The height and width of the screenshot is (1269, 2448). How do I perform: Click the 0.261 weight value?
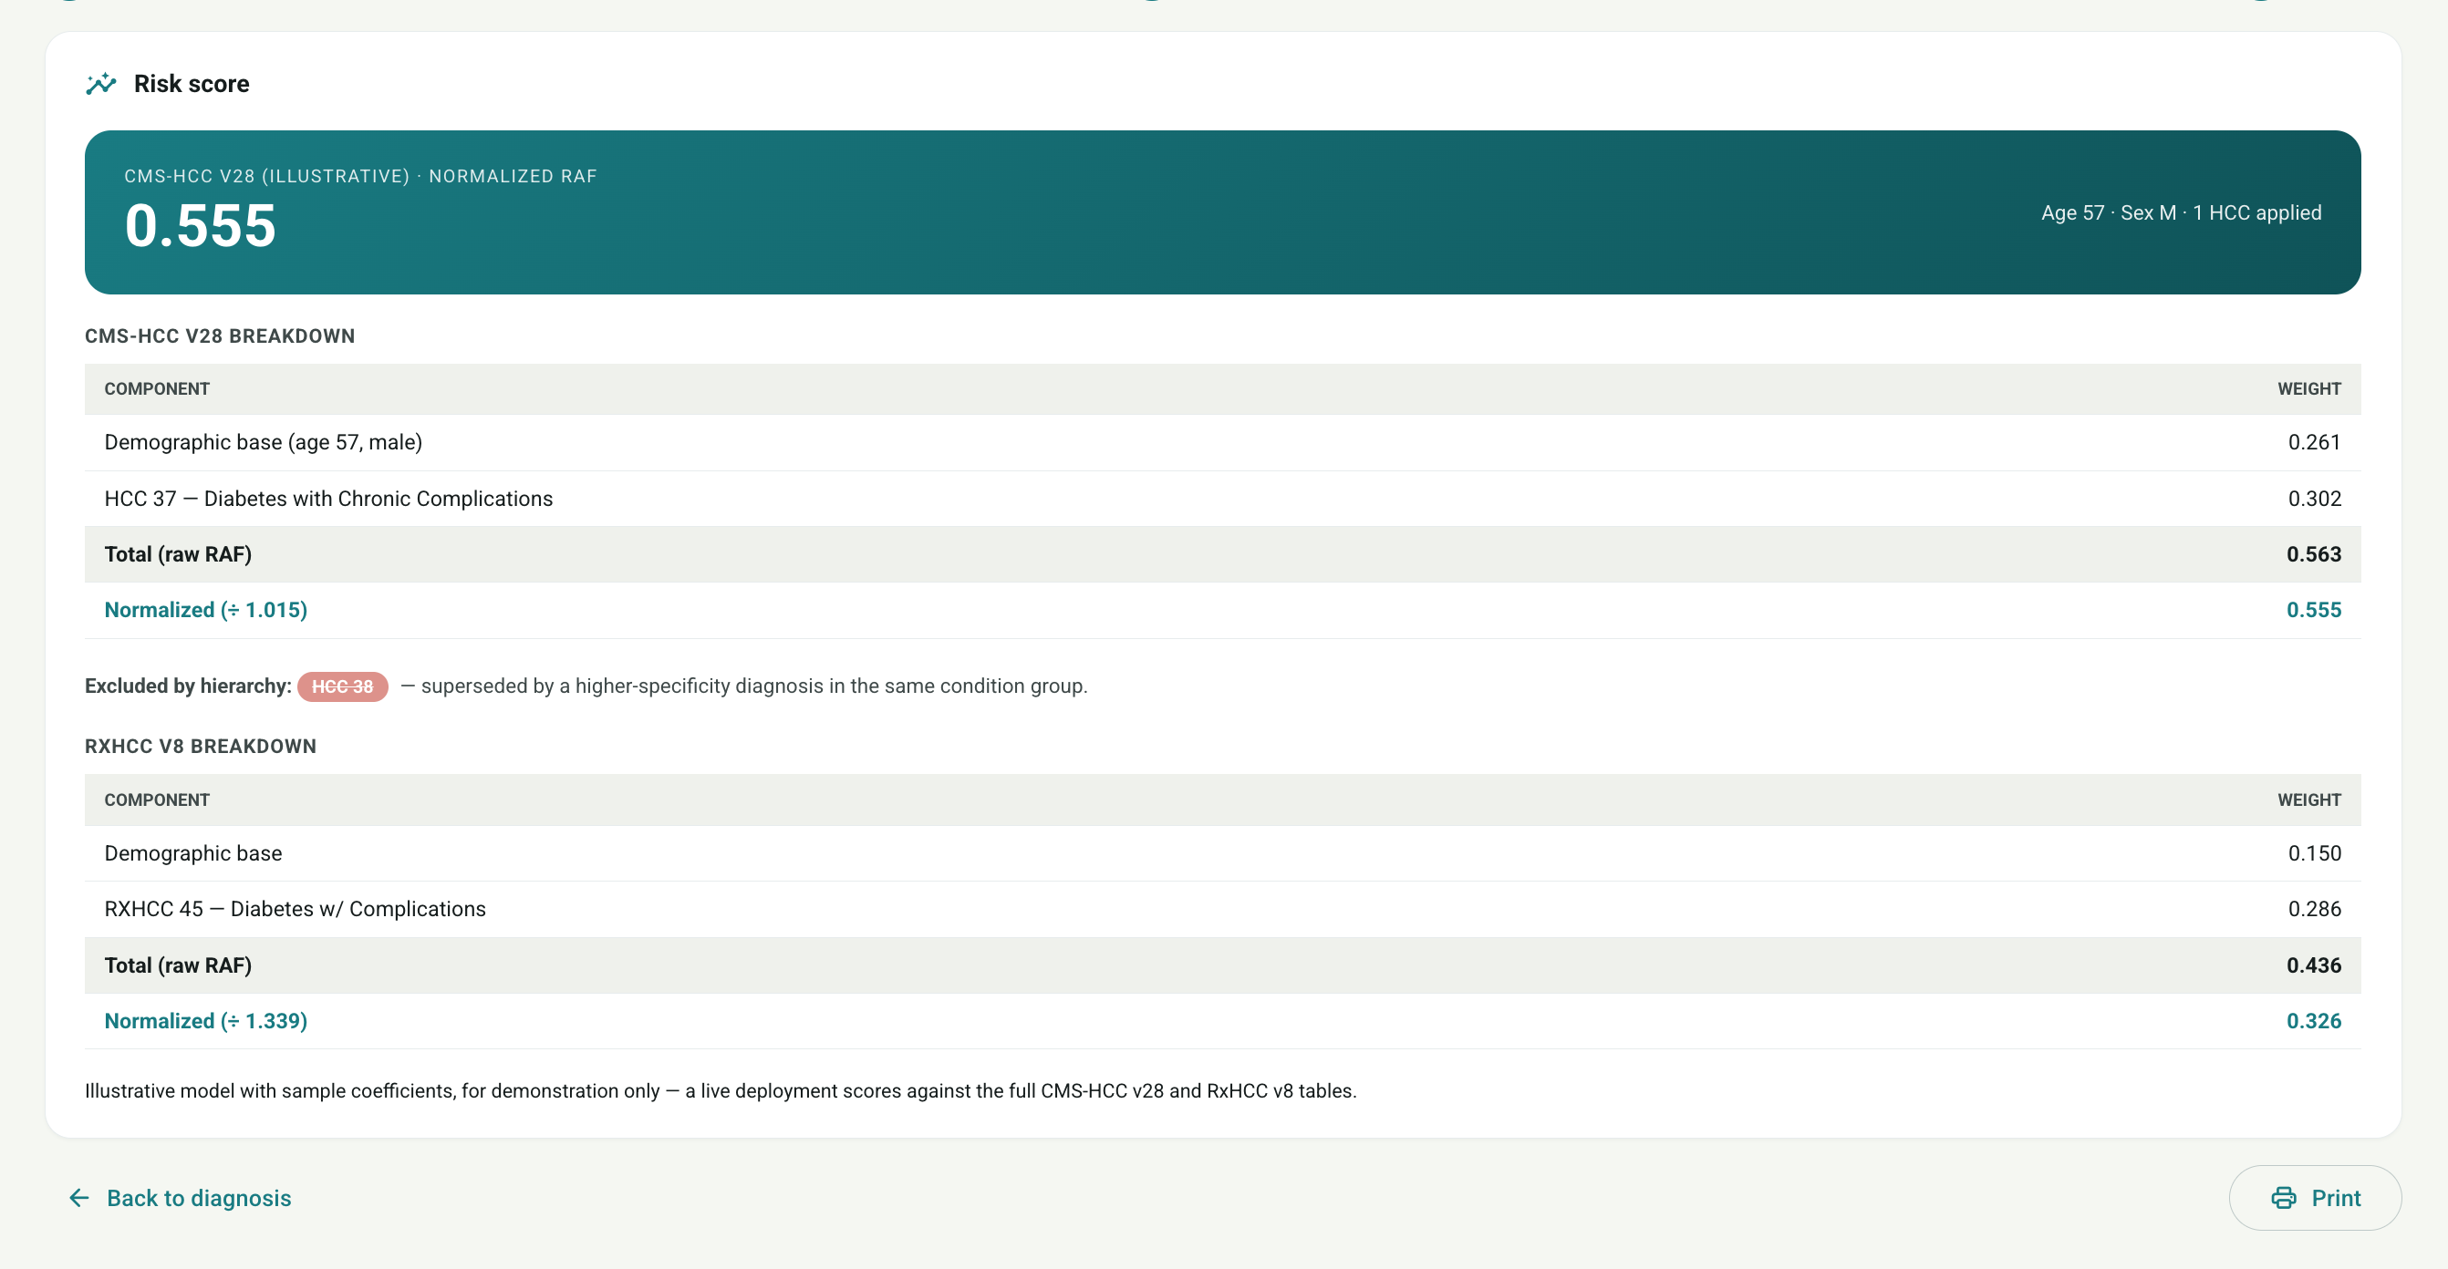point(2314,441)
